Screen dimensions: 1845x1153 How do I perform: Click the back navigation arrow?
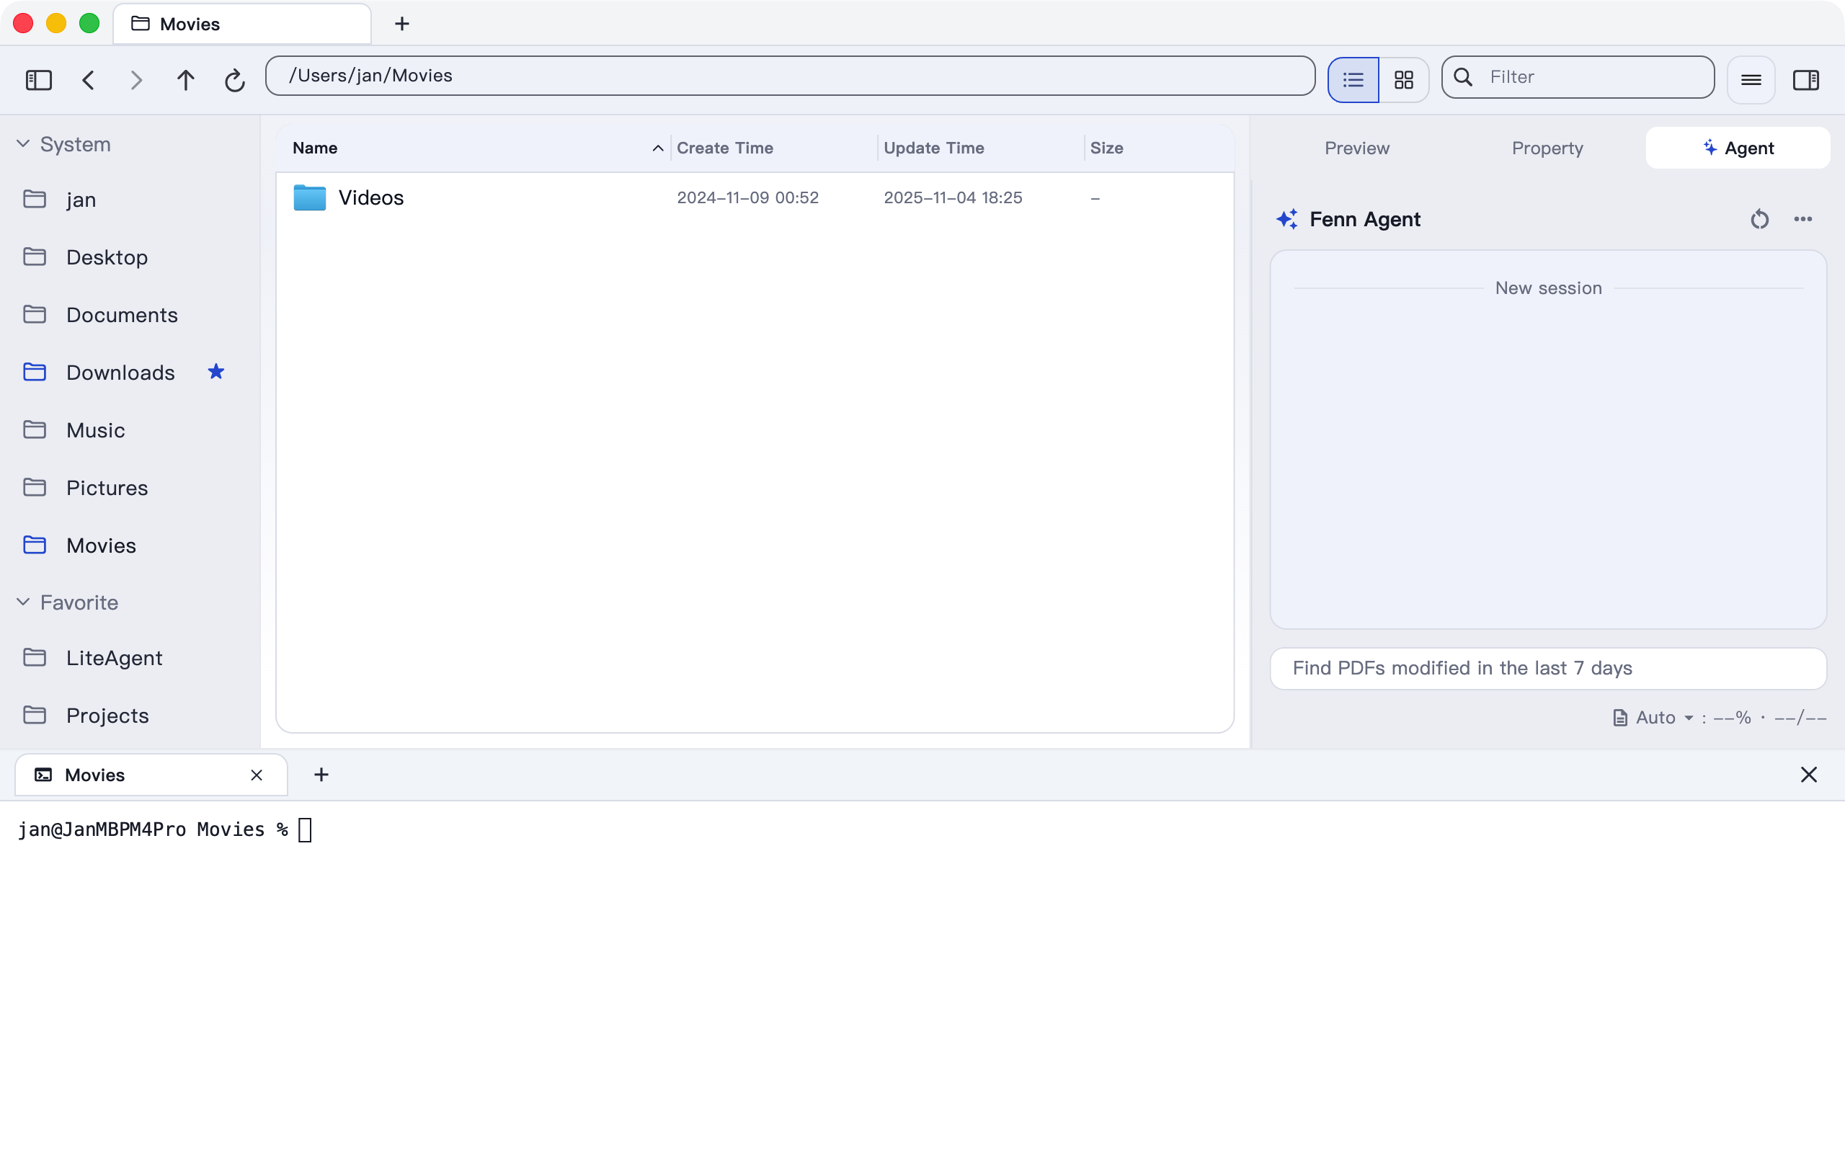coord(89,80)
